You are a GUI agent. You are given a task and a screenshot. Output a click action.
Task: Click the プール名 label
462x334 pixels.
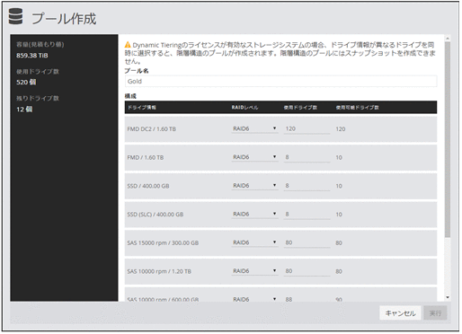click(137, 71)
